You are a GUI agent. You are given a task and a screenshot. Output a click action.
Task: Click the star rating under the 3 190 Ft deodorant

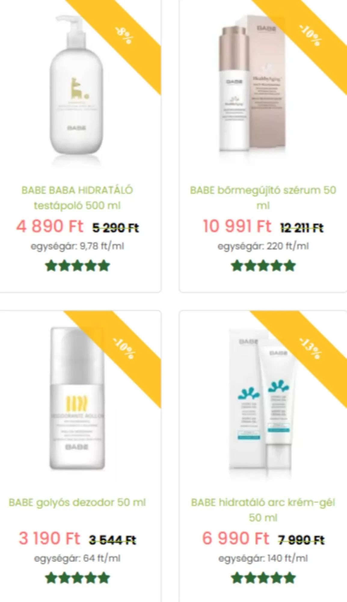click(78, 578)
